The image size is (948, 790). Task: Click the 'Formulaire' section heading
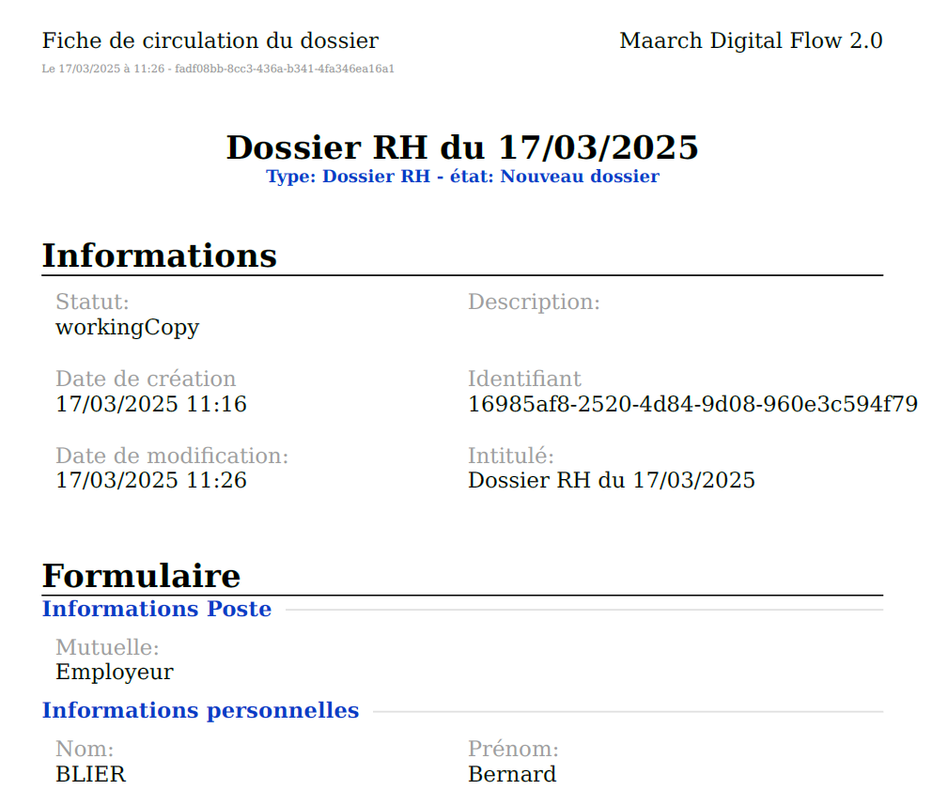141,575
